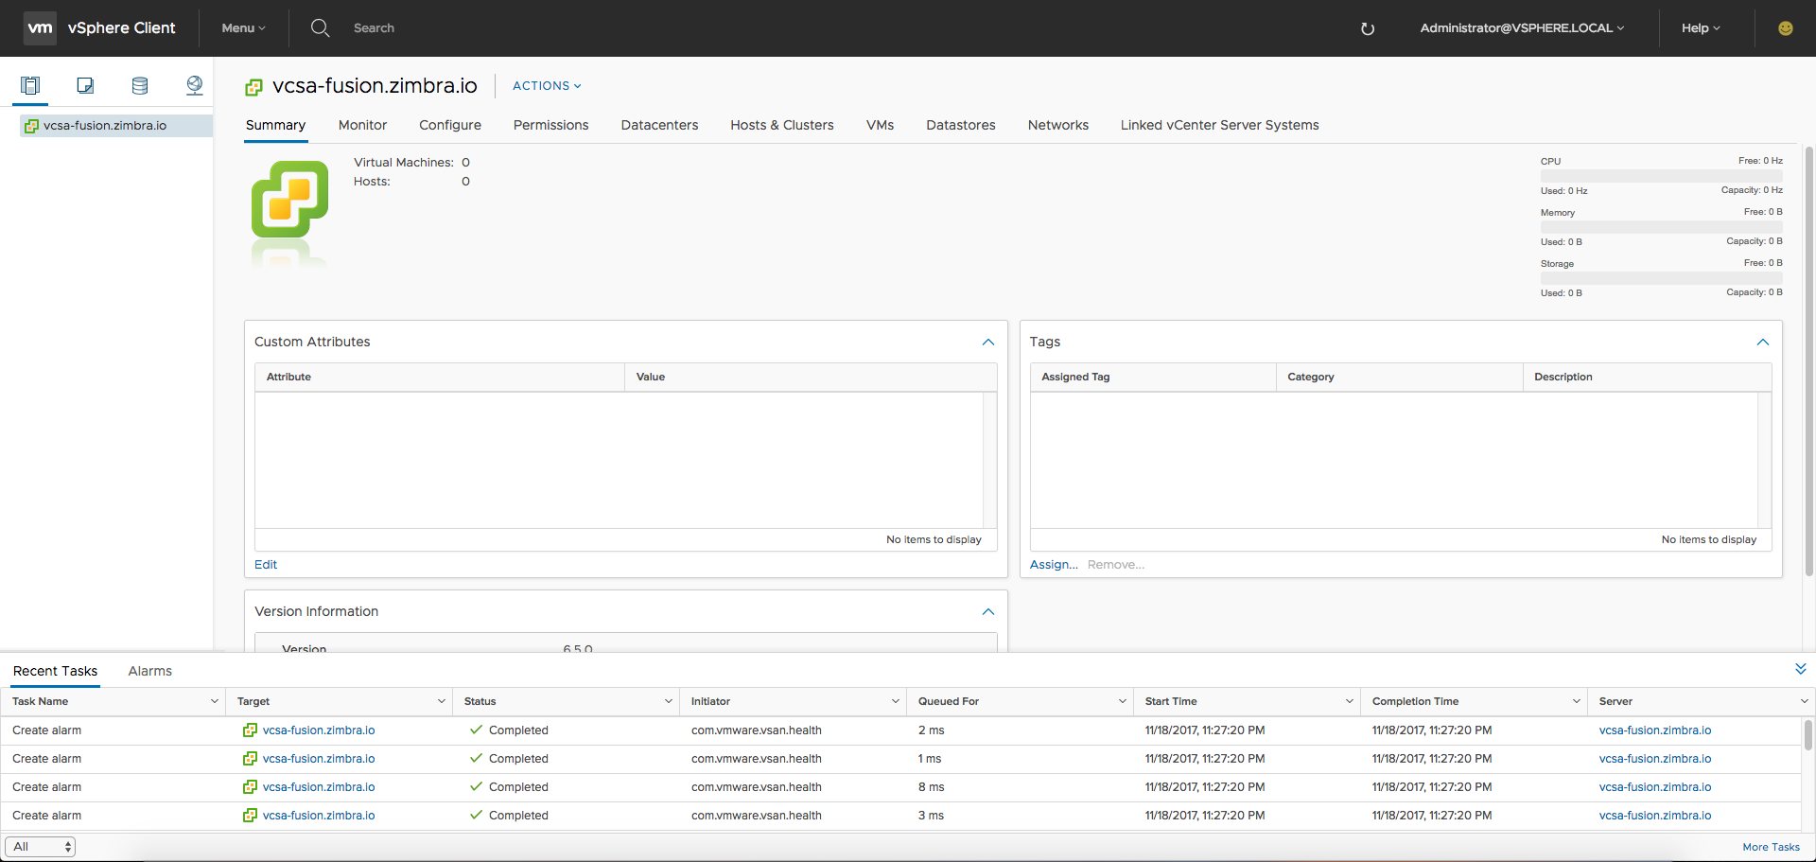Collapse the Version Information panel
1816x862 pixels.
coord(988,612)
